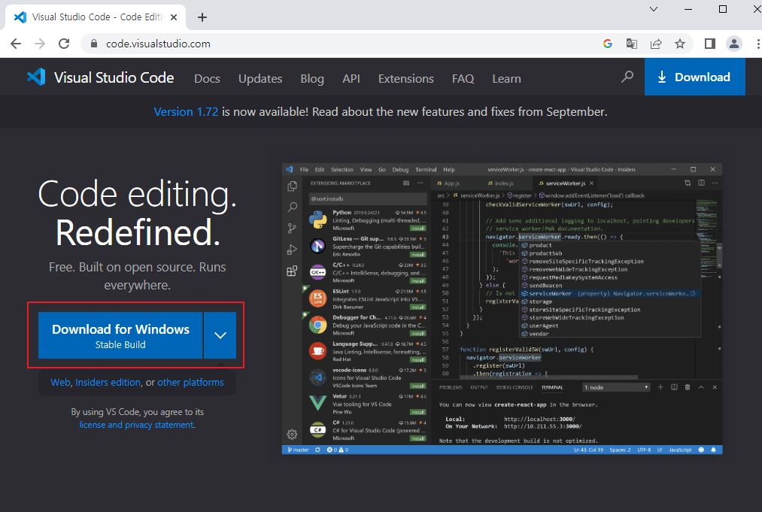Open license and privacy statement link
762x512 pixels.
(x=137, y=425)
